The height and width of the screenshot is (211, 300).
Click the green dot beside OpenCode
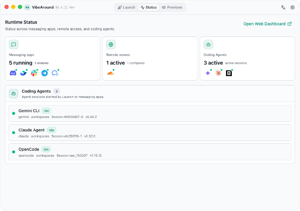click(x=13, y=152)
